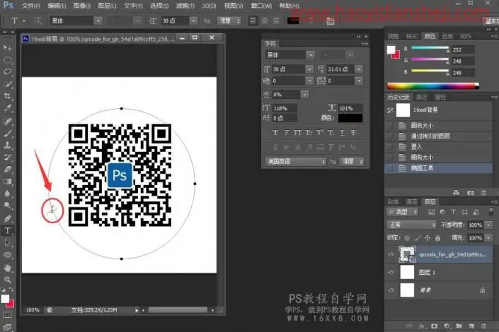Select the Eyedropper tool
499x332 pixels.
pos(7,107)
